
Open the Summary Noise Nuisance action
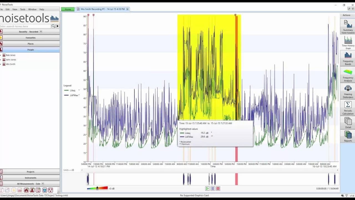pos(348,26)
